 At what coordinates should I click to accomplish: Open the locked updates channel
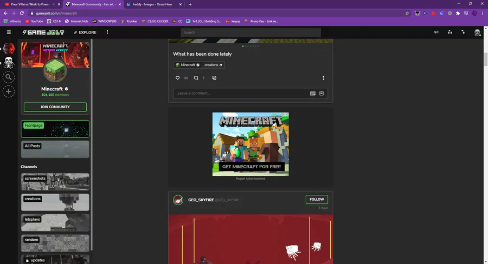55,260
